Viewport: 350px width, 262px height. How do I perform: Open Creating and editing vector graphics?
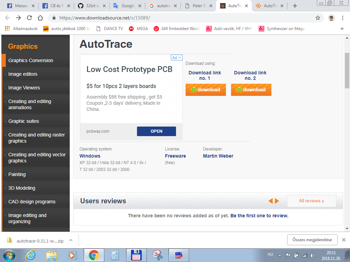pyautogui.click(x=37, y=158)
